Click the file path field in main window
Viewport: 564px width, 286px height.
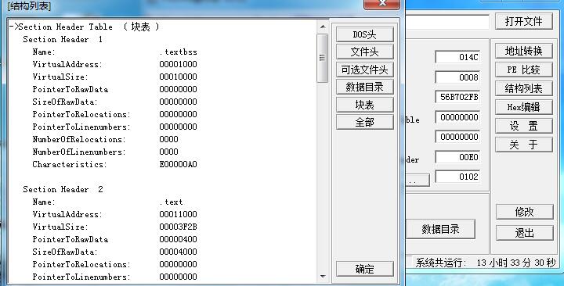coord(447,22)
